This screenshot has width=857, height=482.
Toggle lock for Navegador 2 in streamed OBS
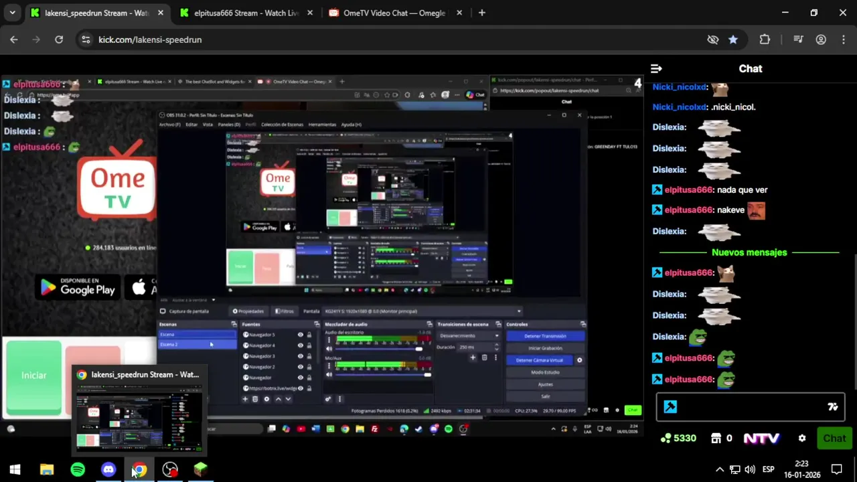click(309, 367)
